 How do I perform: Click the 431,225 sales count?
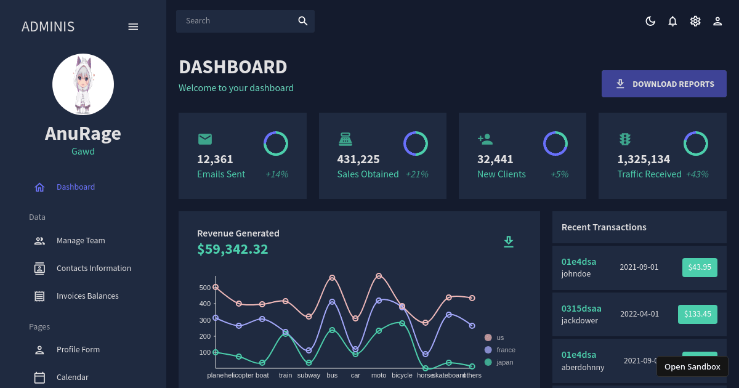click(358, 159)
